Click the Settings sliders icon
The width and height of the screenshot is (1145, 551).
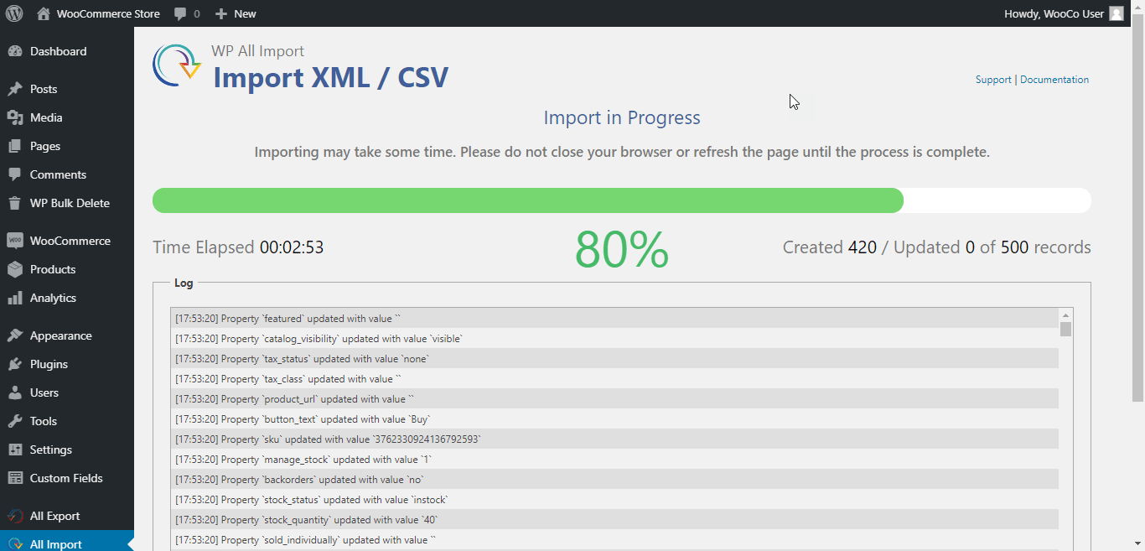(15, 450)
